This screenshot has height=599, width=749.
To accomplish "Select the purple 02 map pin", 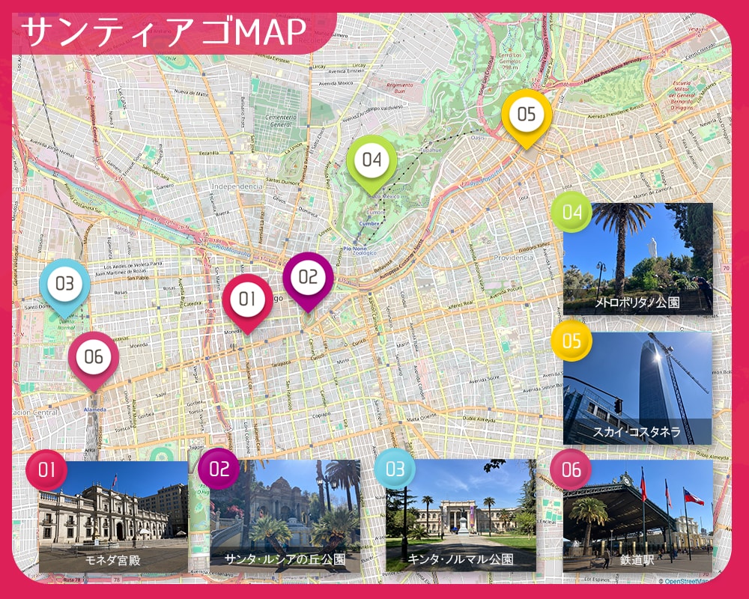I will (x=308, y=277).
